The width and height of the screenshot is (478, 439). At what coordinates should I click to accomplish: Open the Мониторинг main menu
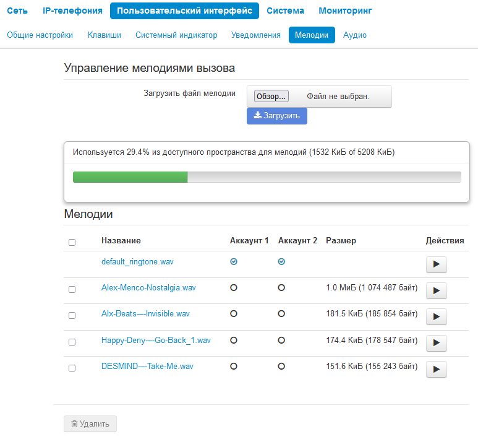click(x=345, y=11)
